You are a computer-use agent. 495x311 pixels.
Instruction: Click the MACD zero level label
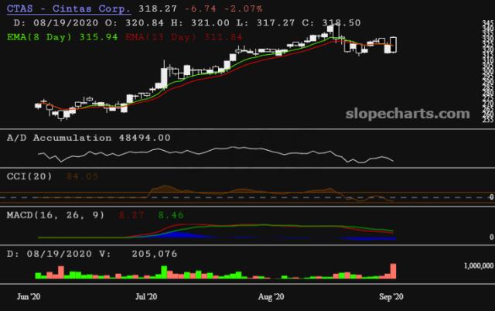(x=492, y=237)
